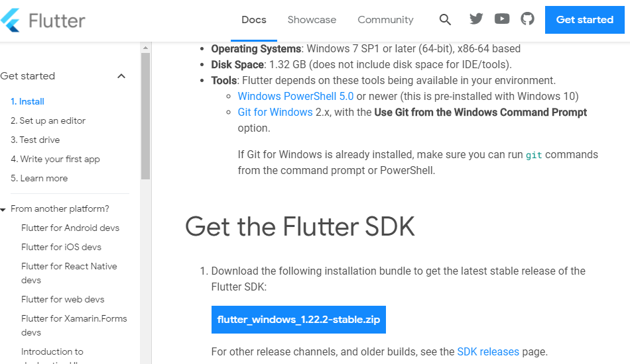The height and width of the screenshot is (364, 630).
Task: Download flutter_windows_1.22.2-stable.zip
Action: click(x=298, y=320)
